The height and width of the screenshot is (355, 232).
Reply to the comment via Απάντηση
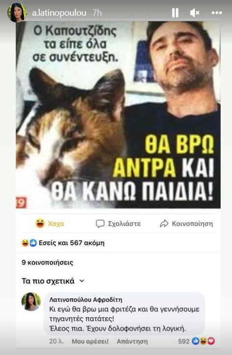click(132, 341)
